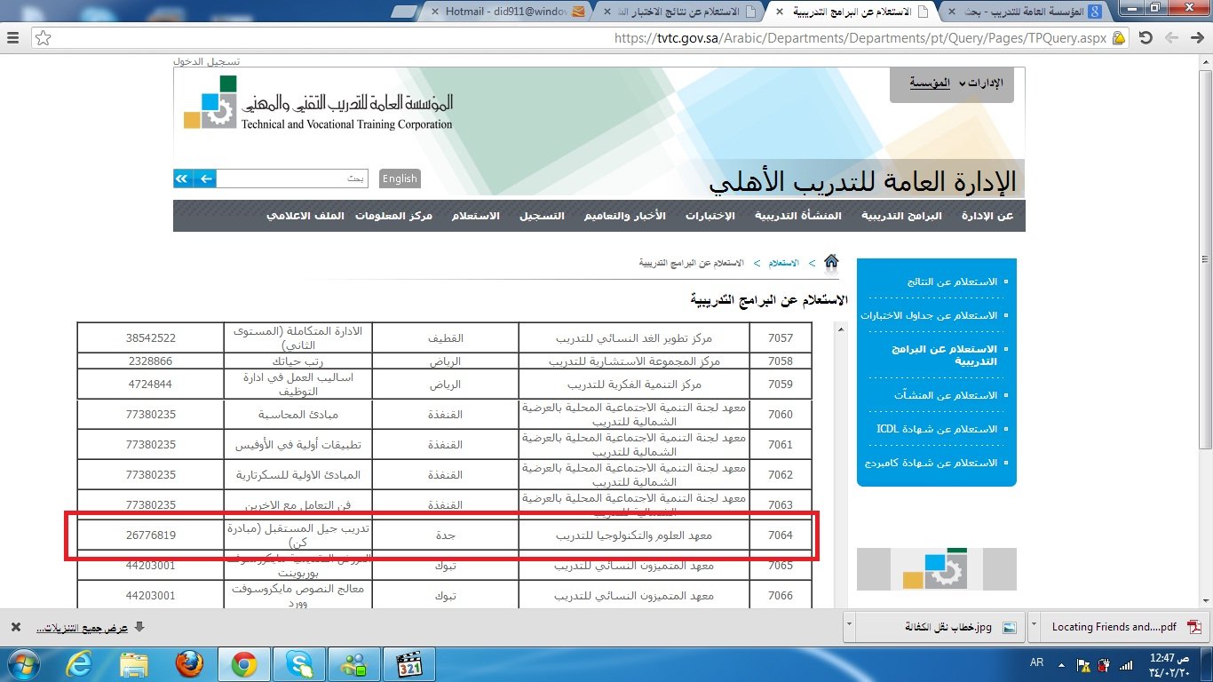Open Media Player Classic 321 on the taskbar
The height and width of the screenshot is (682, 1213).
click(x=409, y=663)
